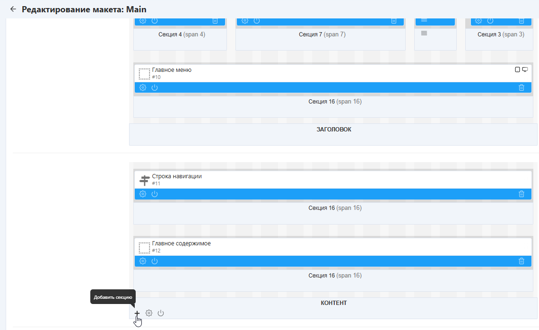Select the Строка навигации #11 block
The width and height of the screenshot is (539, 330).
177,177
